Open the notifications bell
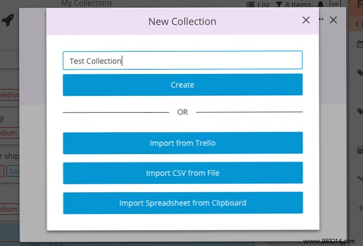Image resolution: width=363 pixels, height=246 pixels. click(x=320, y=4)
